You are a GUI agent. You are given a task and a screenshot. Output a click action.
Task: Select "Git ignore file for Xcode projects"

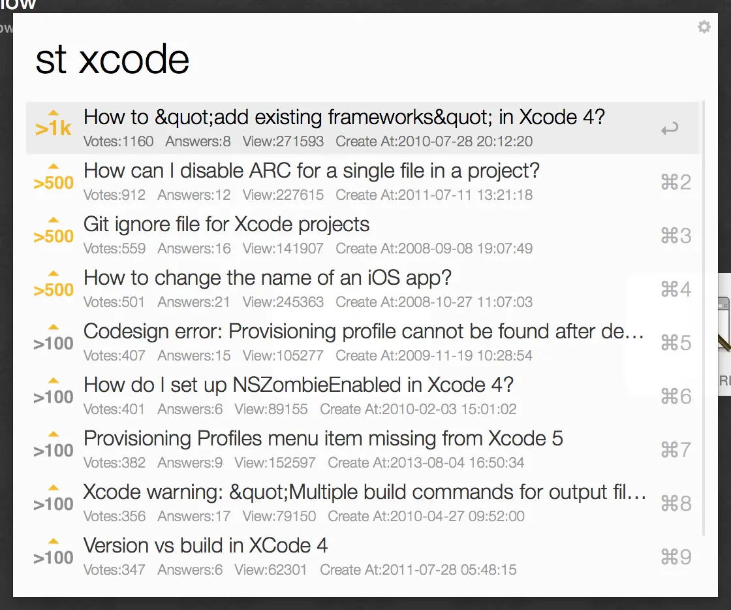coord(363,236)
